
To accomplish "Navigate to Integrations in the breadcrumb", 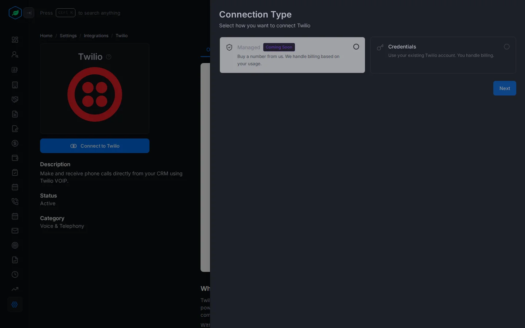I will click(x=96, y=36).
